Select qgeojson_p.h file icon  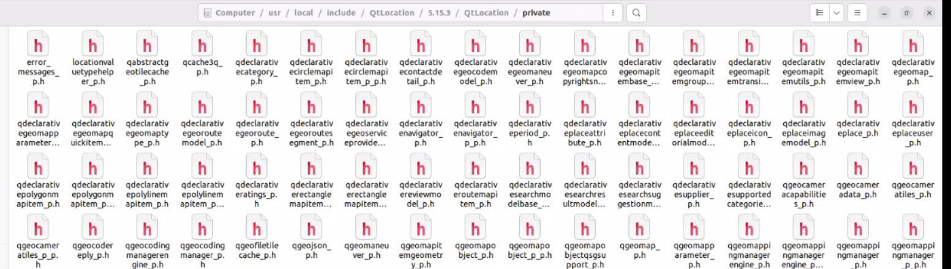tap(311, 227)
